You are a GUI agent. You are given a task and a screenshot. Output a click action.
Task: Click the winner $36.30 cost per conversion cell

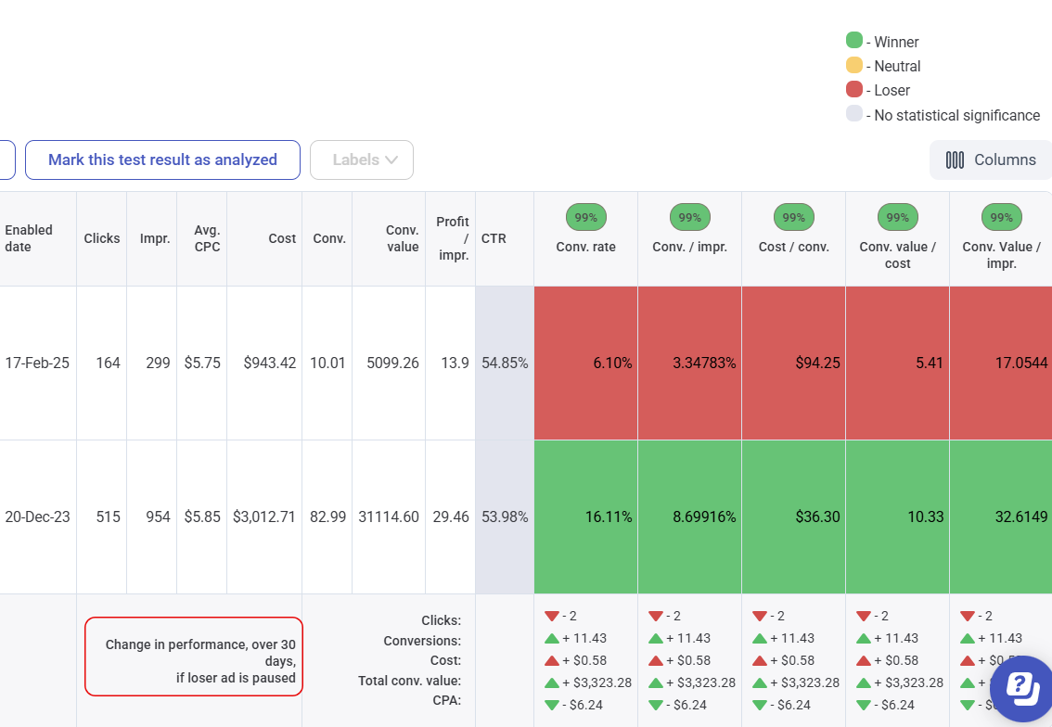tap(793, 517)
